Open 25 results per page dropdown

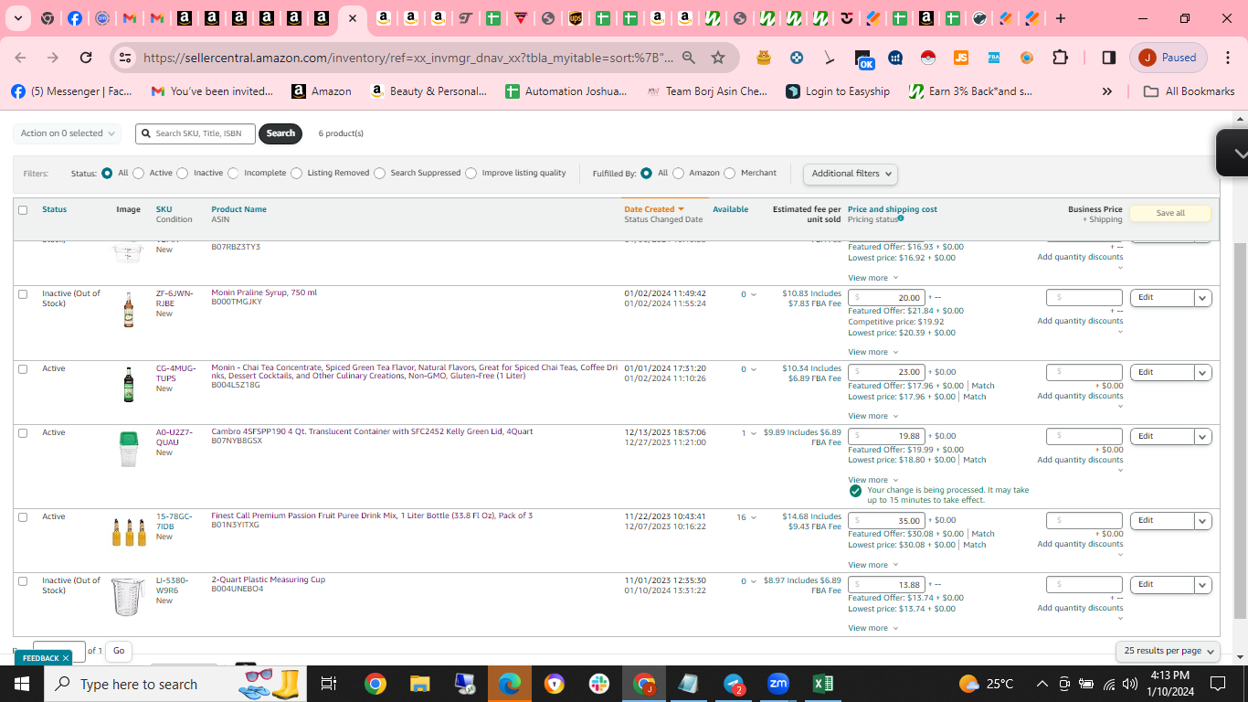click(x=1168, y=651)
